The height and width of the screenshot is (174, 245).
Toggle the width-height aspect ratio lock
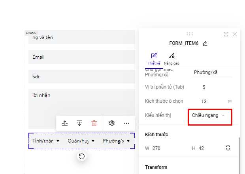[228, 148]
